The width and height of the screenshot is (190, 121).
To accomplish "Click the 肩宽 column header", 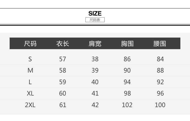I will pyautogui.click(x=95, y=44).
